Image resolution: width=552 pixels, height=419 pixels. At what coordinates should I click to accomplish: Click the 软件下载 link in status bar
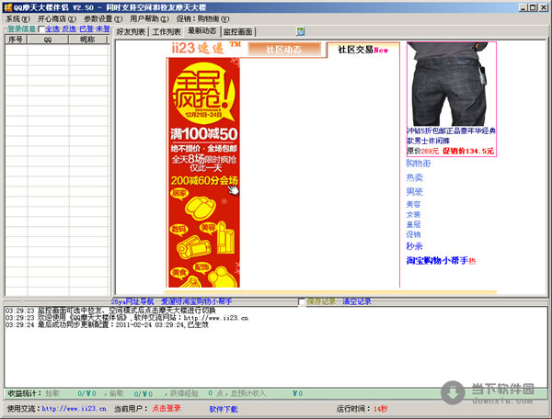(223, 408)
